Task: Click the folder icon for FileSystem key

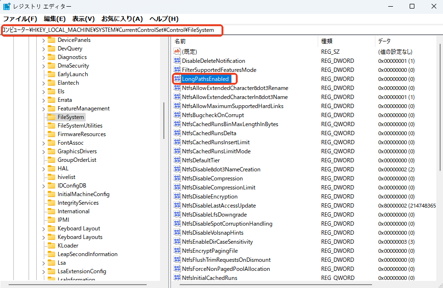Action: 51,117
